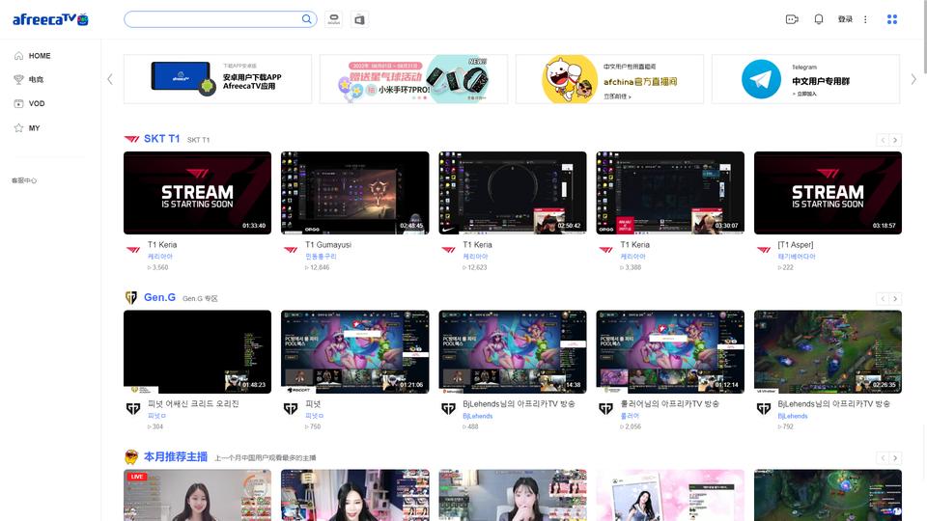
Task: Play [T1 Asper] video lasting 03:18:57
Action: (x=828, y=193)
